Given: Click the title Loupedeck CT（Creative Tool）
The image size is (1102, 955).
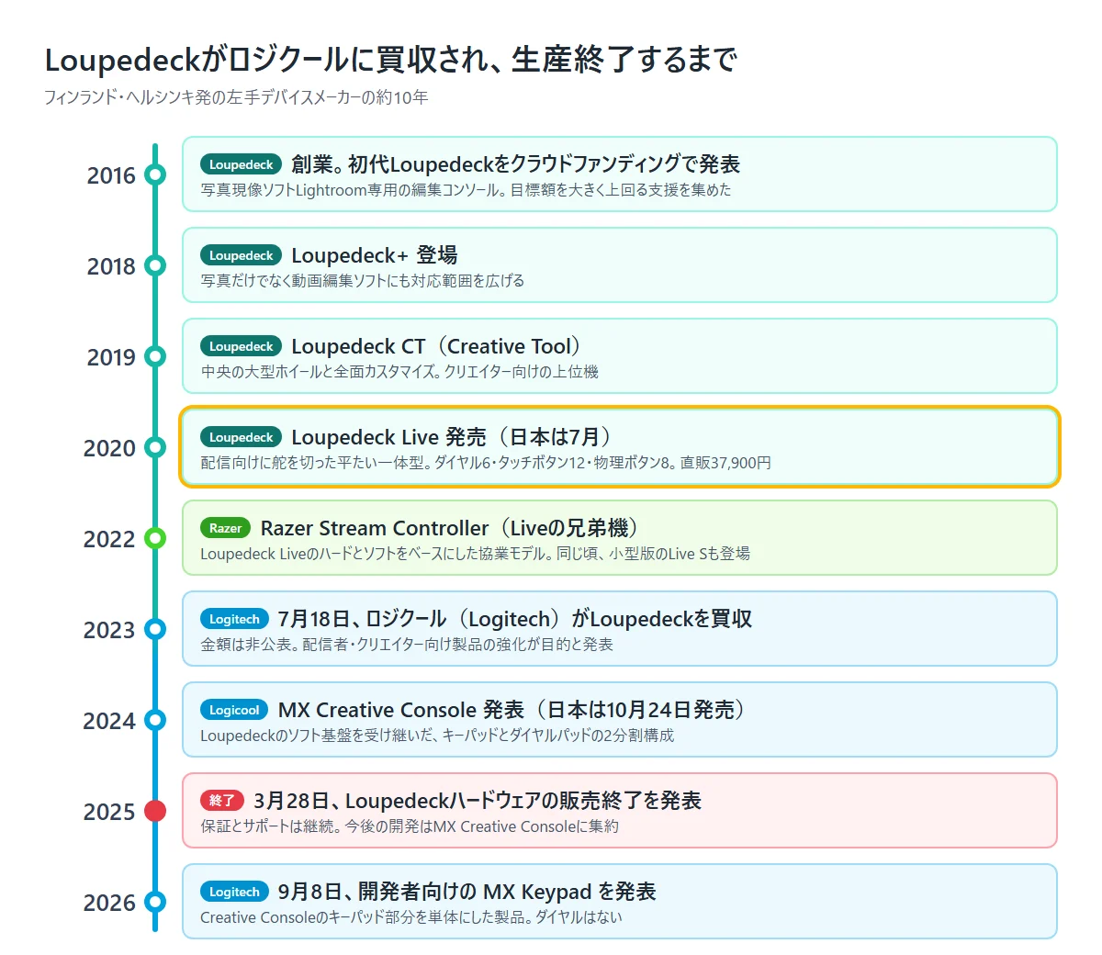Looking at the screenshot, I should point(437,346).
